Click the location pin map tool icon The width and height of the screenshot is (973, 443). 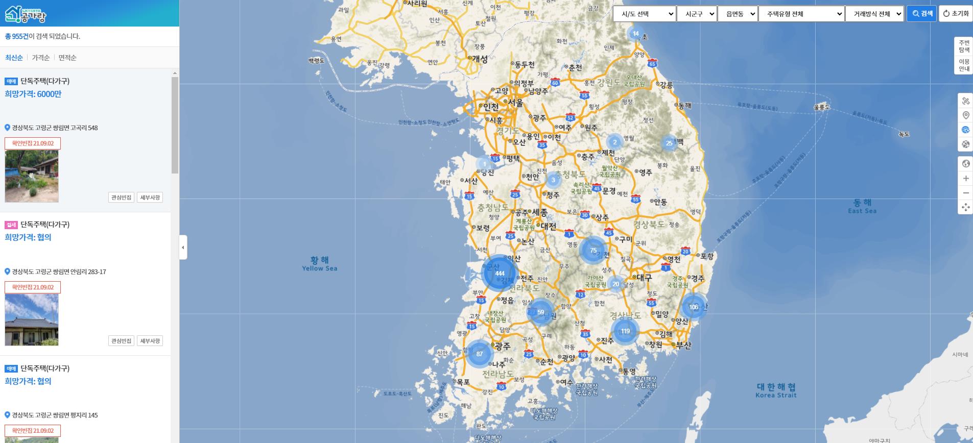tap(965, 115)
